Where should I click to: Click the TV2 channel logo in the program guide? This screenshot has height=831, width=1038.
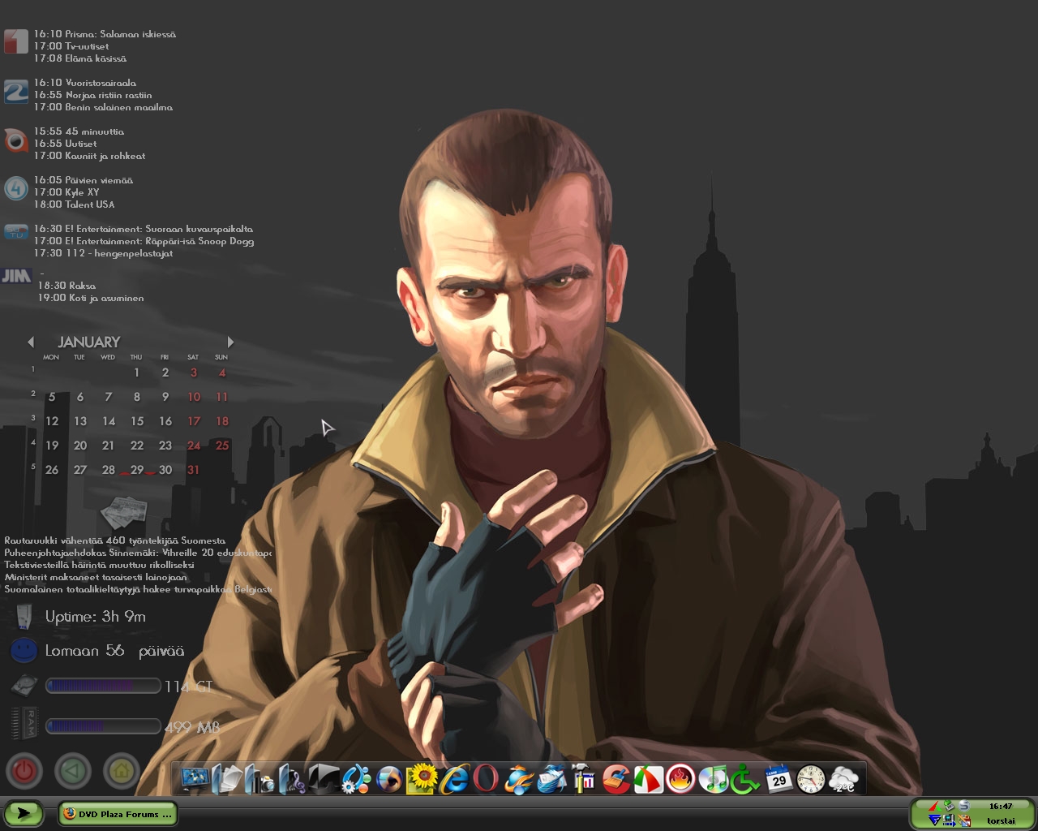pyautogui.click(x=15, y=93)
